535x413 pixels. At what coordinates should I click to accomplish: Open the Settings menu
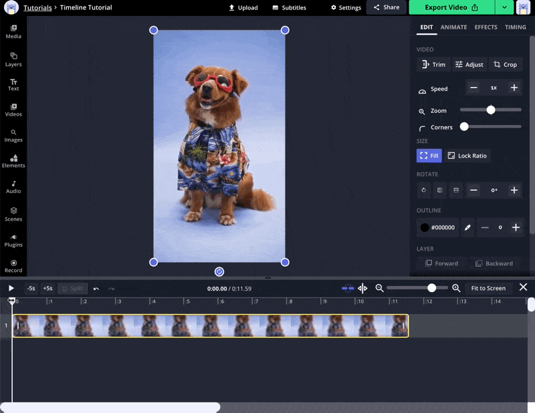click(x=346, y=8)
